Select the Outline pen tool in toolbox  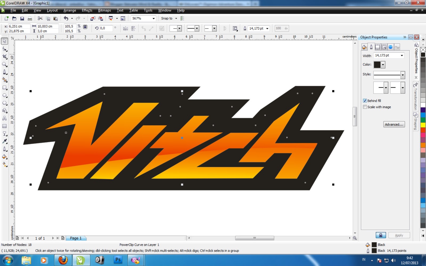[x=5, y=149]
